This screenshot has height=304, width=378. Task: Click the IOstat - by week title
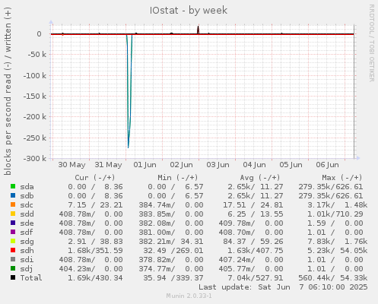189,11
